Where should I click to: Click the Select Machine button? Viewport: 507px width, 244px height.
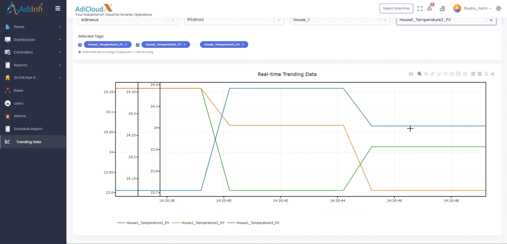pyautogui.click(x=396, y=8)
